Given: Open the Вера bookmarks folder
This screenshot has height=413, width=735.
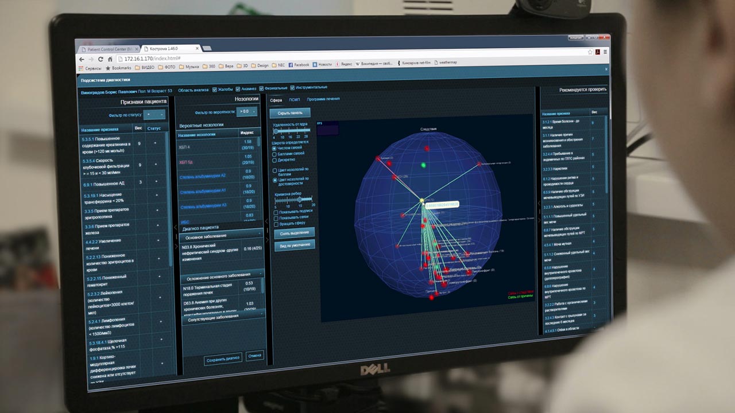Looking at the screenshot, I should pos(227,66).
